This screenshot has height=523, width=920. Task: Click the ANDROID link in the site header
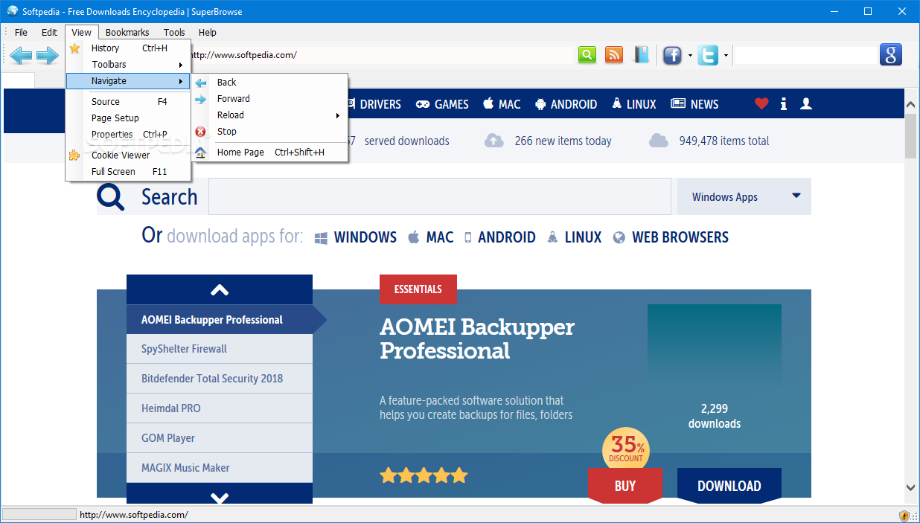click(x=566, y=104)
